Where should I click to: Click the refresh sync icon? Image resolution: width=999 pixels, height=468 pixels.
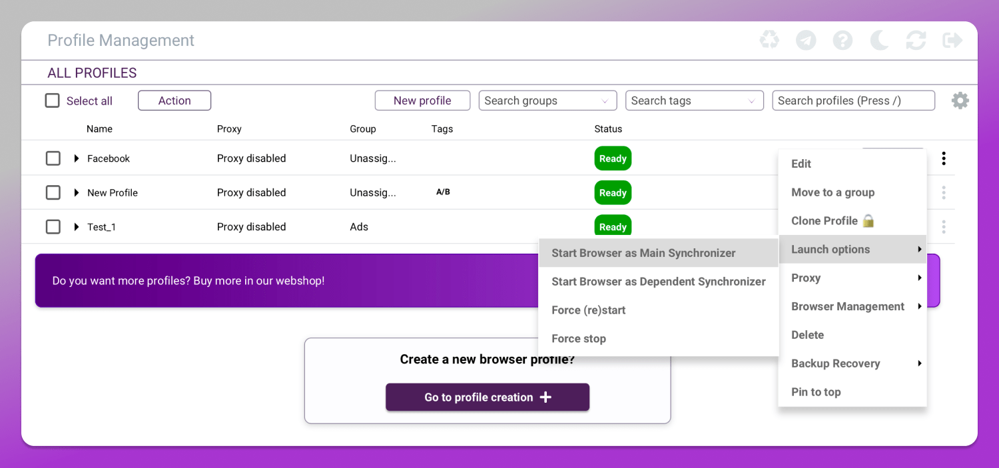click(916, 41)
